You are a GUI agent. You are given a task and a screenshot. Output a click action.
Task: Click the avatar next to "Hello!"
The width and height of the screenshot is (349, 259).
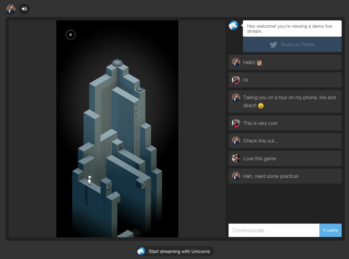click(x=236, y=63)
